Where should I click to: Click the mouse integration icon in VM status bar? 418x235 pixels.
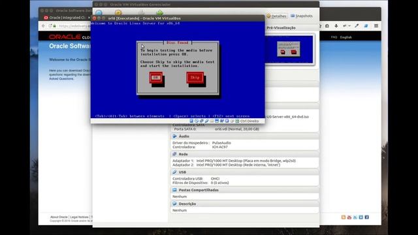tap(232, 121)
